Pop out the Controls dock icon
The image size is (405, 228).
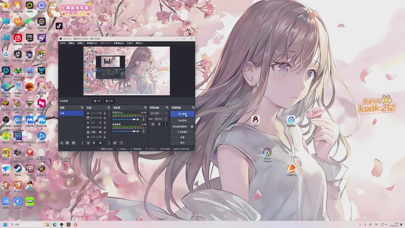click(193, 107)
